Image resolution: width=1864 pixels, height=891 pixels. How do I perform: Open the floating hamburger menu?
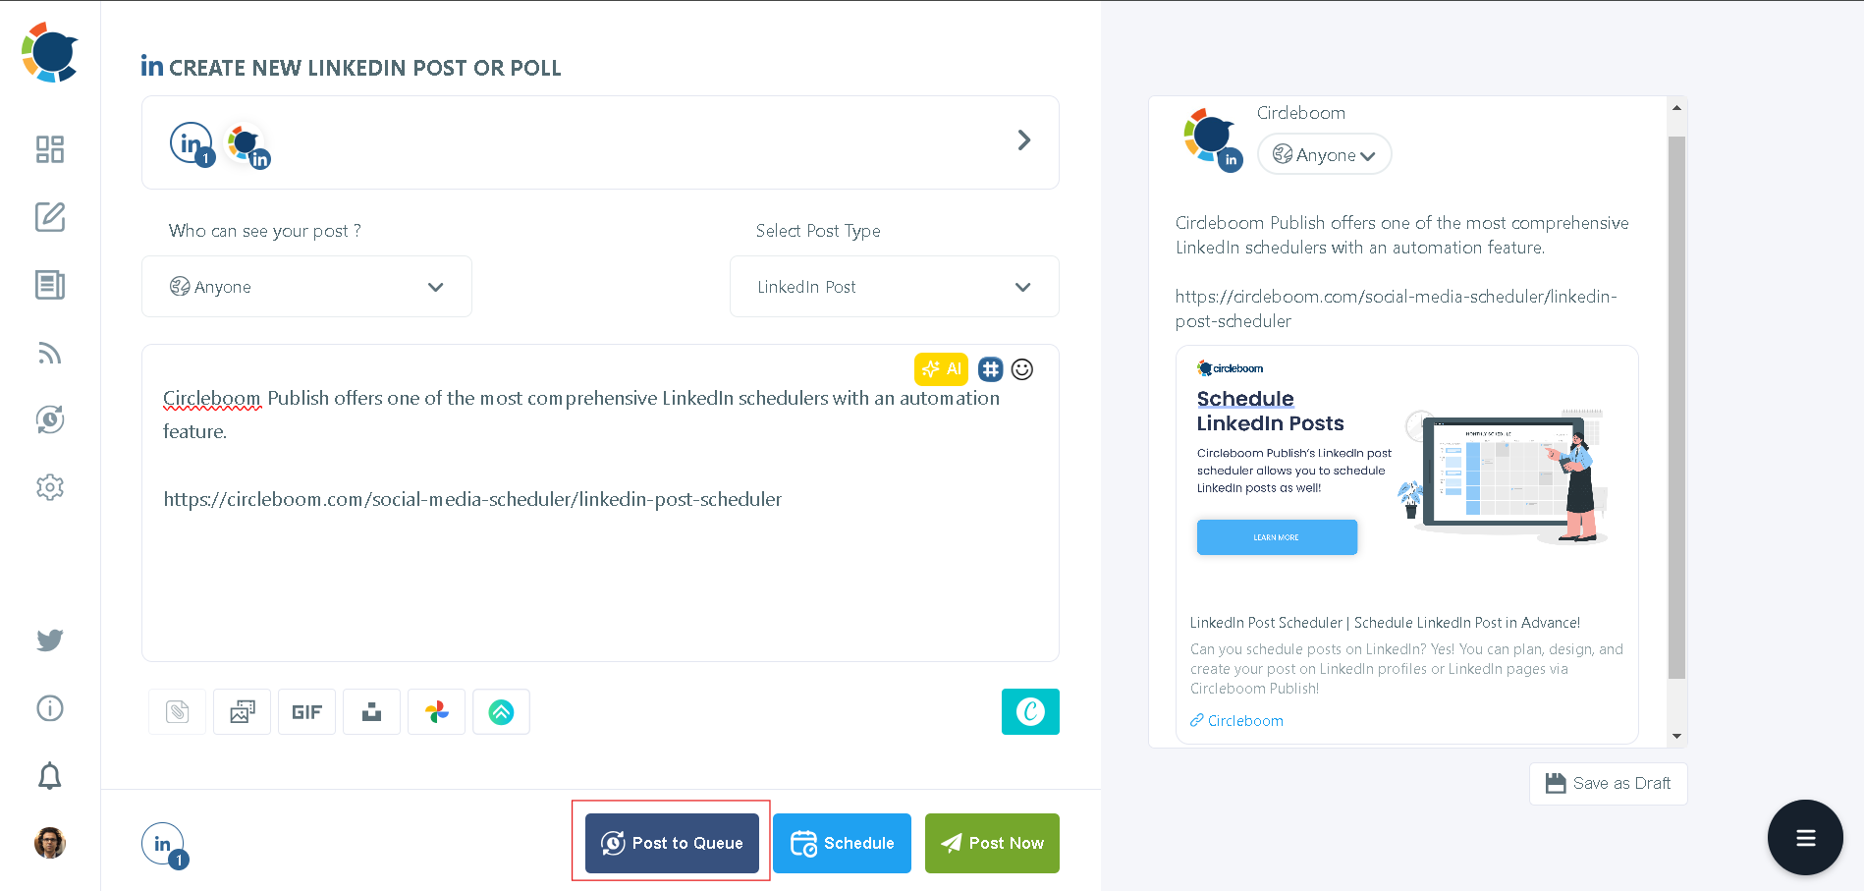click(x=1805, y=837)
